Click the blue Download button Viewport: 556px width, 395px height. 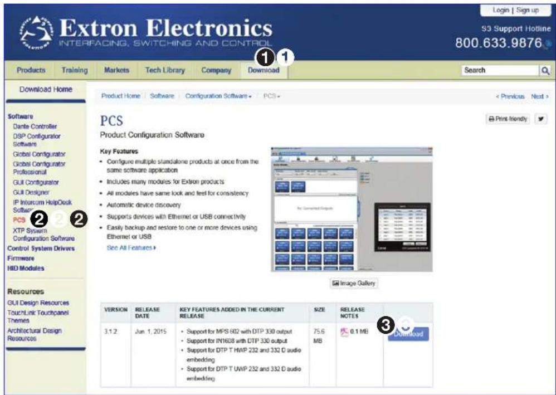408,334
